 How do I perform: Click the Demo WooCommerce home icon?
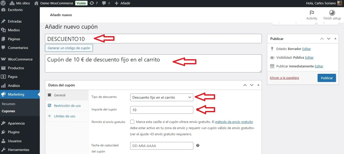click(x=36, y=3)
